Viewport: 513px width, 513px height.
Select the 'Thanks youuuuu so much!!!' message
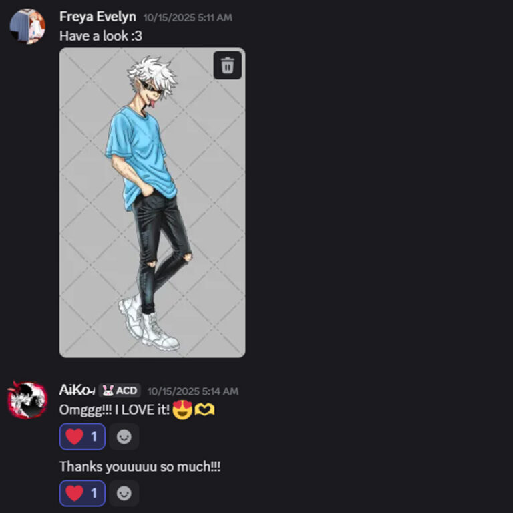[140, 466]
